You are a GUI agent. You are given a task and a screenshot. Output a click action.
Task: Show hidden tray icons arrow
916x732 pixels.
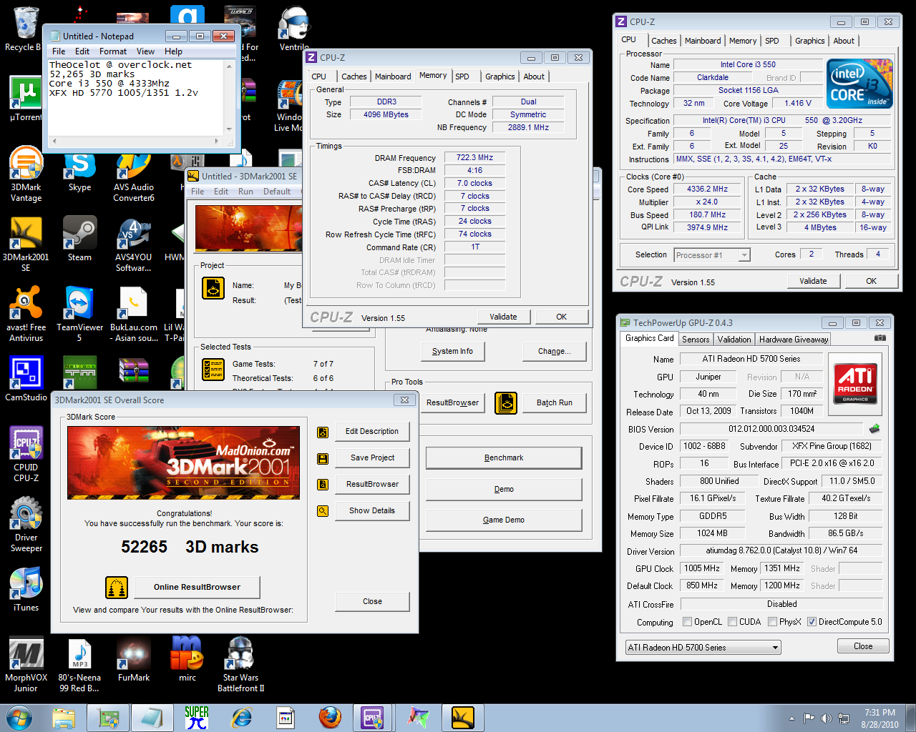pyautogui.click(x=793, y=718)
